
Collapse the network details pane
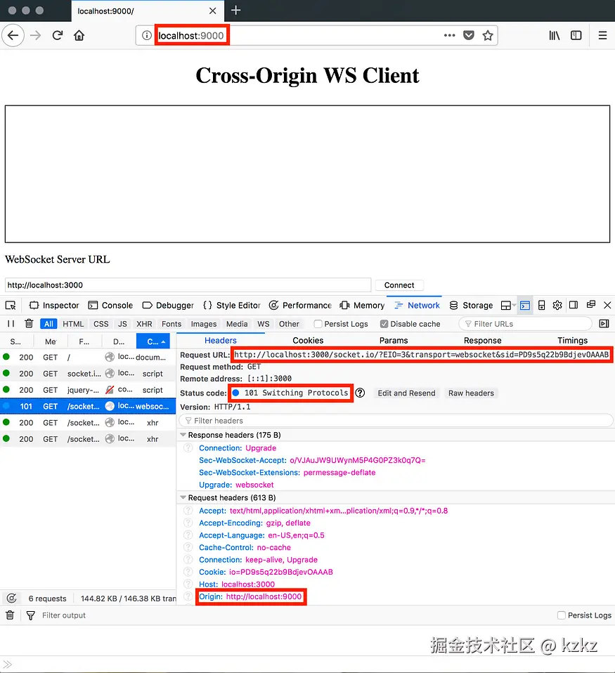click(604, 324)
